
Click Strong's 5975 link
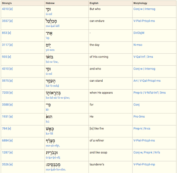[5, 81]
